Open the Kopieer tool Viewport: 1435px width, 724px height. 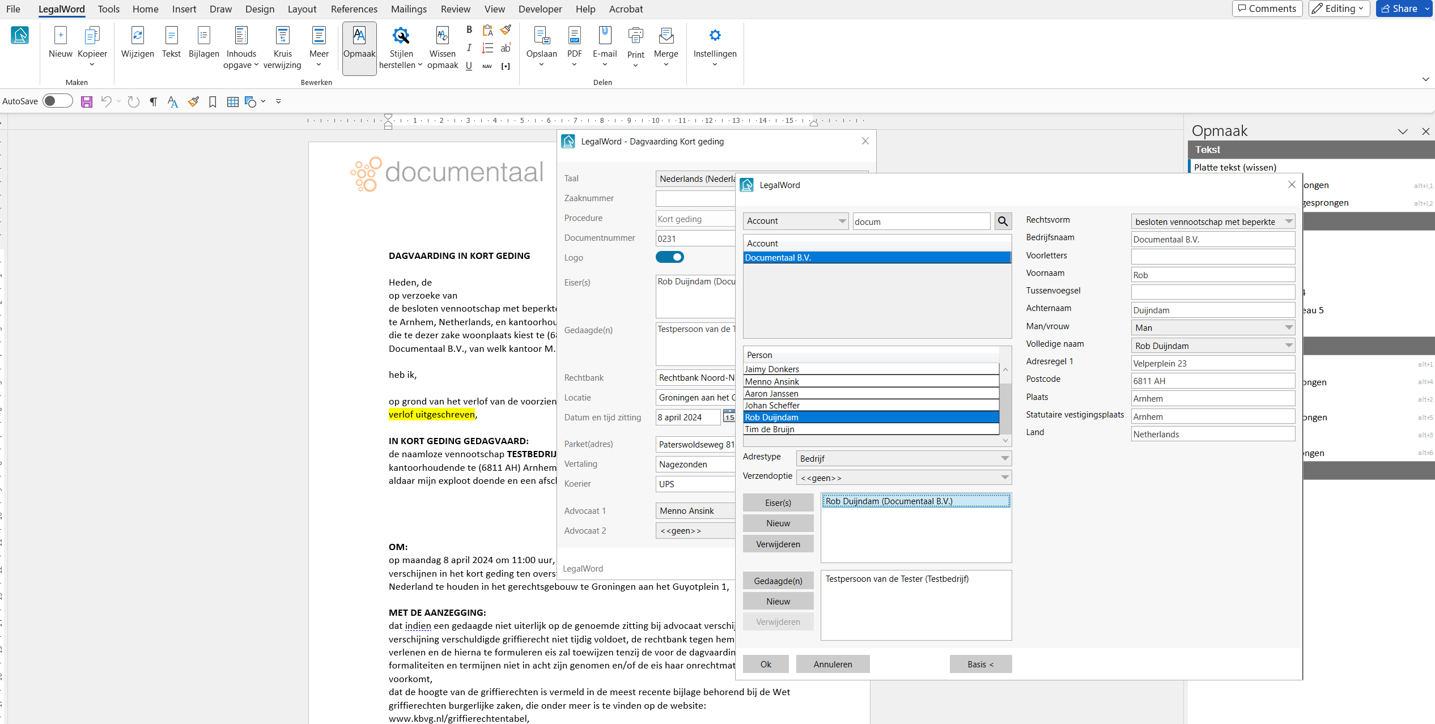(92, 46)
